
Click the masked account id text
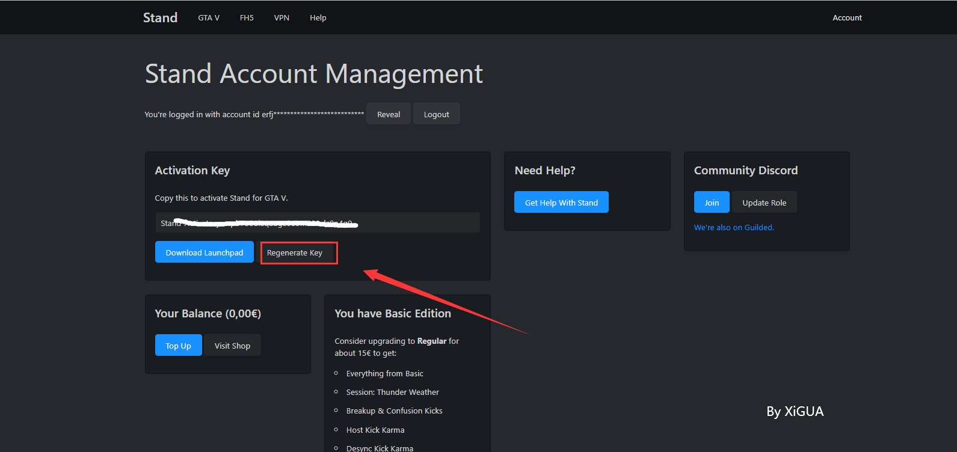click(x=313, y=114)
